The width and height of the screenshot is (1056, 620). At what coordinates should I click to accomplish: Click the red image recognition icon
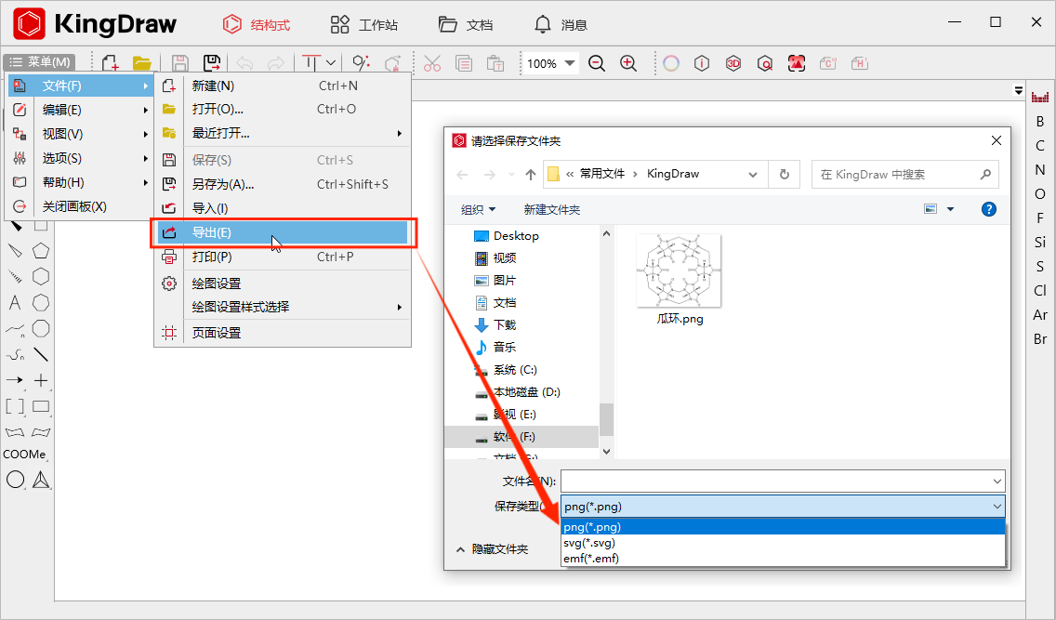(x=796, y=63)
